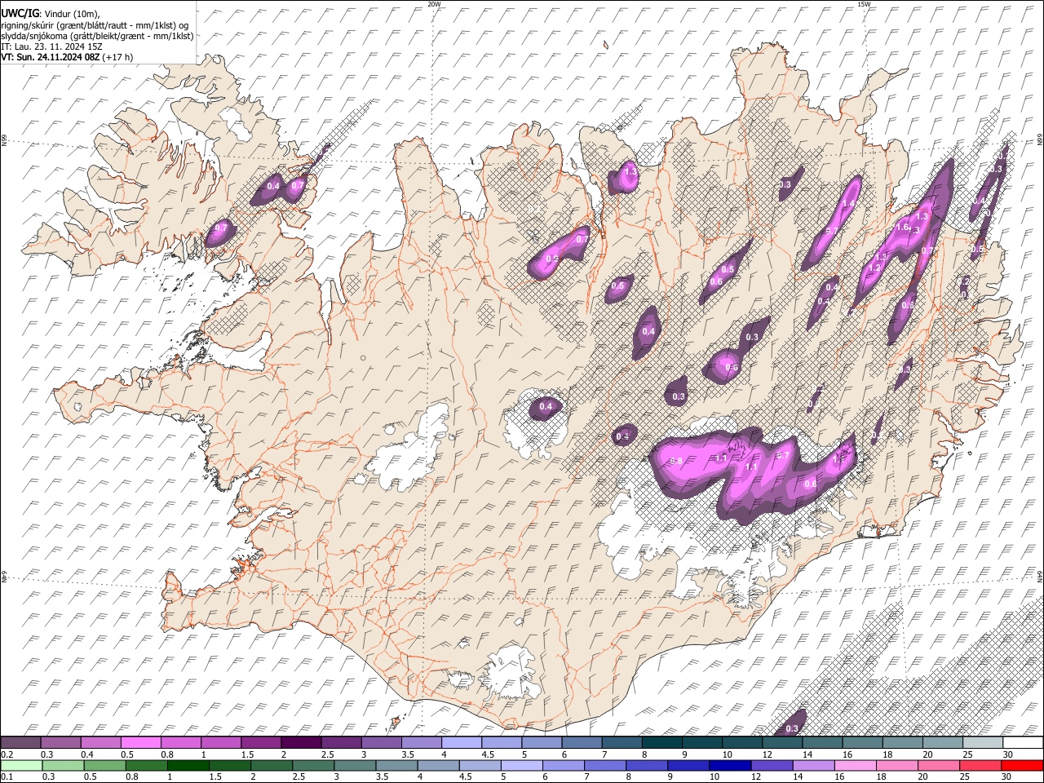Select the 'rigning/skúrir (grænt/blátt/rautt - mm/1klst) og' line
This screenshot has height=783, width=1044.
click(x=95, y=24)
